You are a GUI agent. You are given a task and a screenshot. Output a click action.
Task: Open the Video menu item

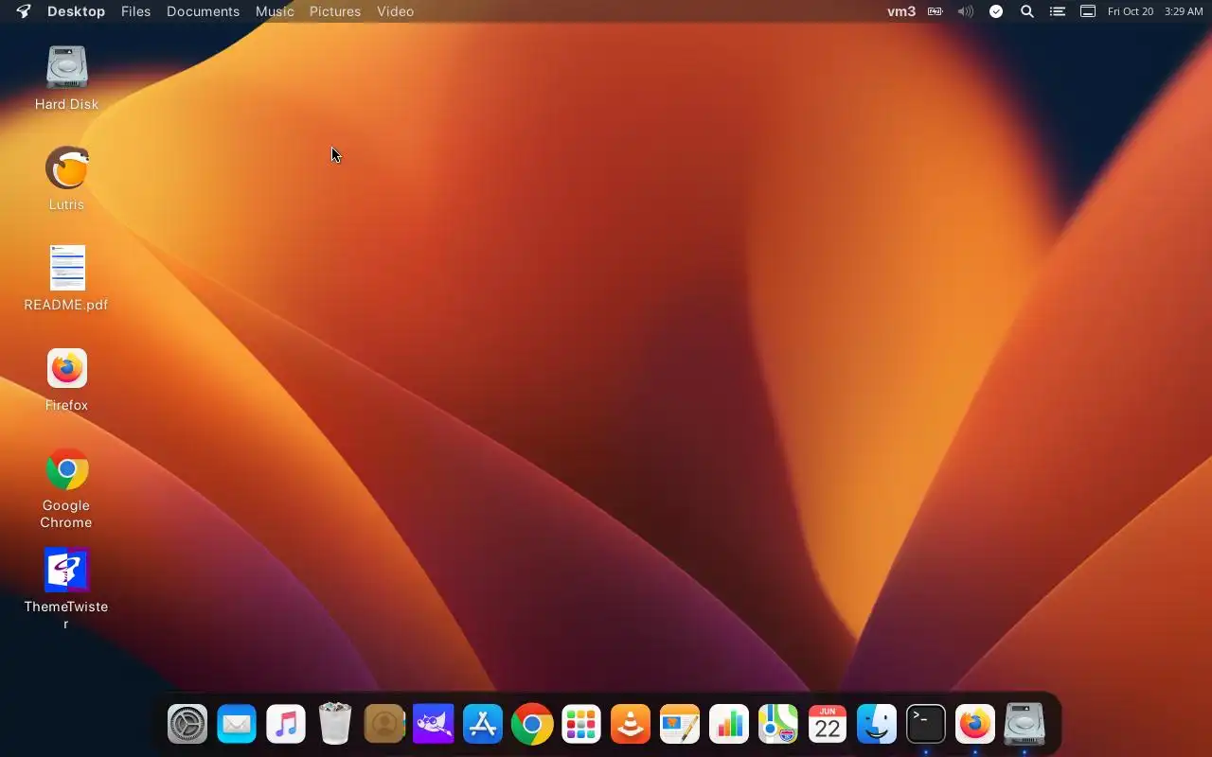click(x=395, y=11)
